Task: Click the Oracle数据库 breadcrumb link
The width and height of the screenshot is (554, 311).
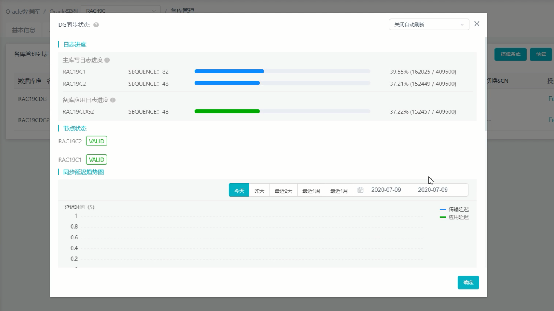Action: (23, 11)
